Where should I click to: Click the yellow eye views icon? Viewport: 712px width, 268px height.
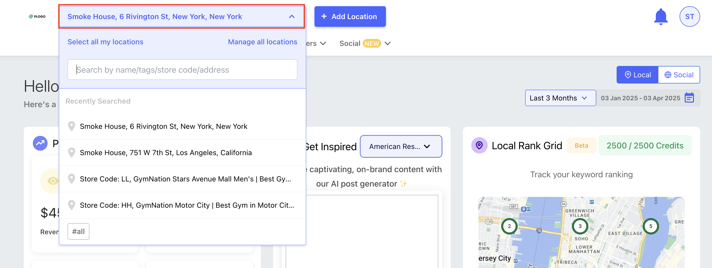click(53, 181)
